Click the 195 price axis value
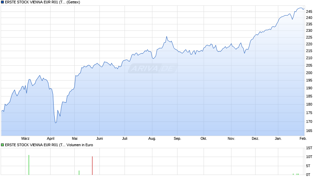The height and width of the screenshot is (178, 319). 309,81
